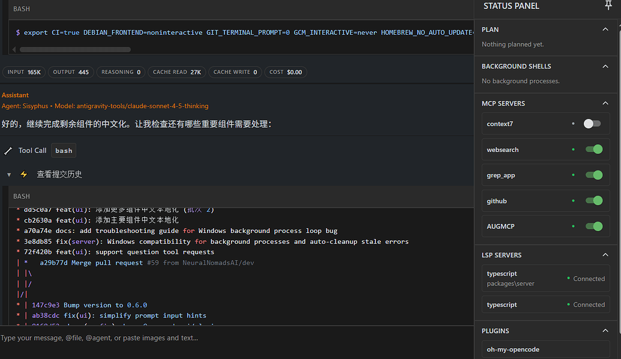The width and height of the screenshot is (621, 359).
Task: Click the a29b77d merge pull request line
Action: (147, 263)
